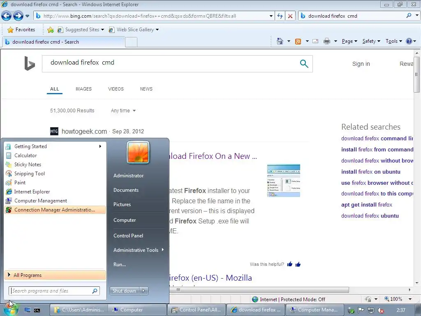Open related search apt get install firefox
Viewport: 421px width, 316px height.
[x=366, y=205]
